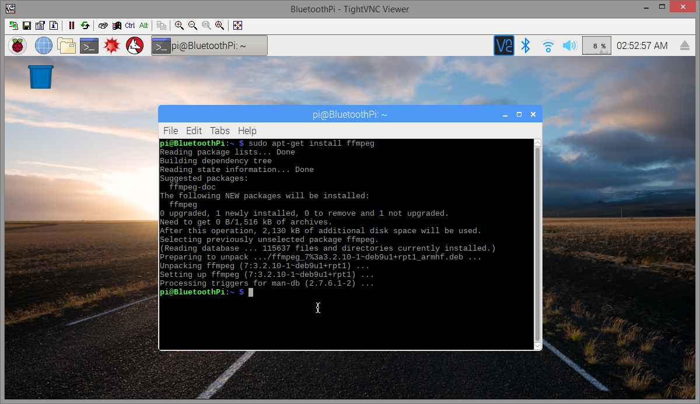
Task: Click the terminal scrollbar down arrow
Action: coord(538,346)
